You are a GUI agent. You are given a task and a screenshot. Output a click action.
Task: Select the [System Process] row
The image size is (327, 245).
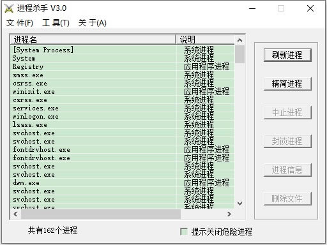123,50
